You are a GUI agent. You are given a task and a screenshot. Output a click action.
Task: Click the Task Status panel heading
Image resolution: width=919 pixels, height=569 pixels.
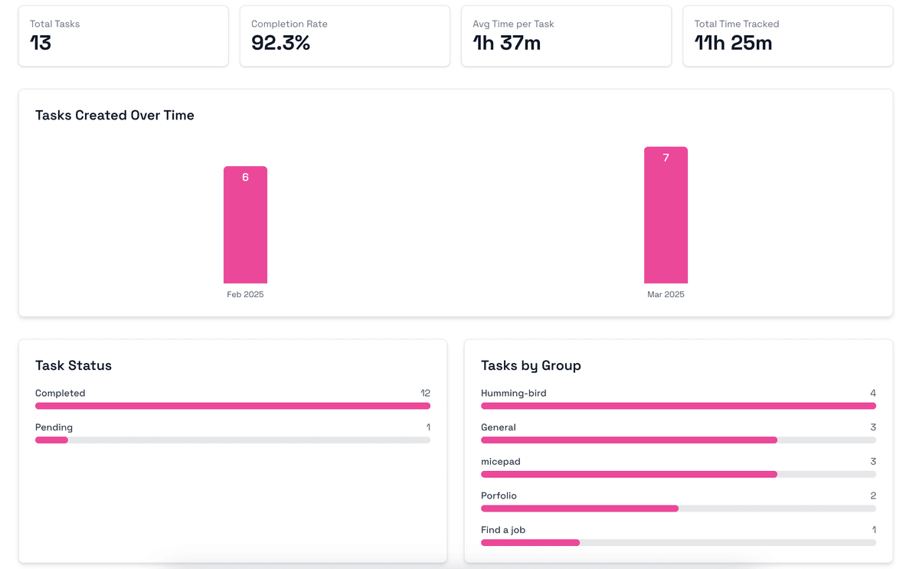pos(74,366)
